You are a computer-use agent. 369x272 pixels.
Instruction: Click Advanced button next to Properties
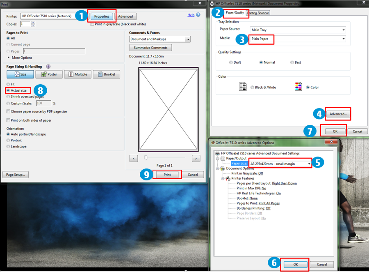125,16
